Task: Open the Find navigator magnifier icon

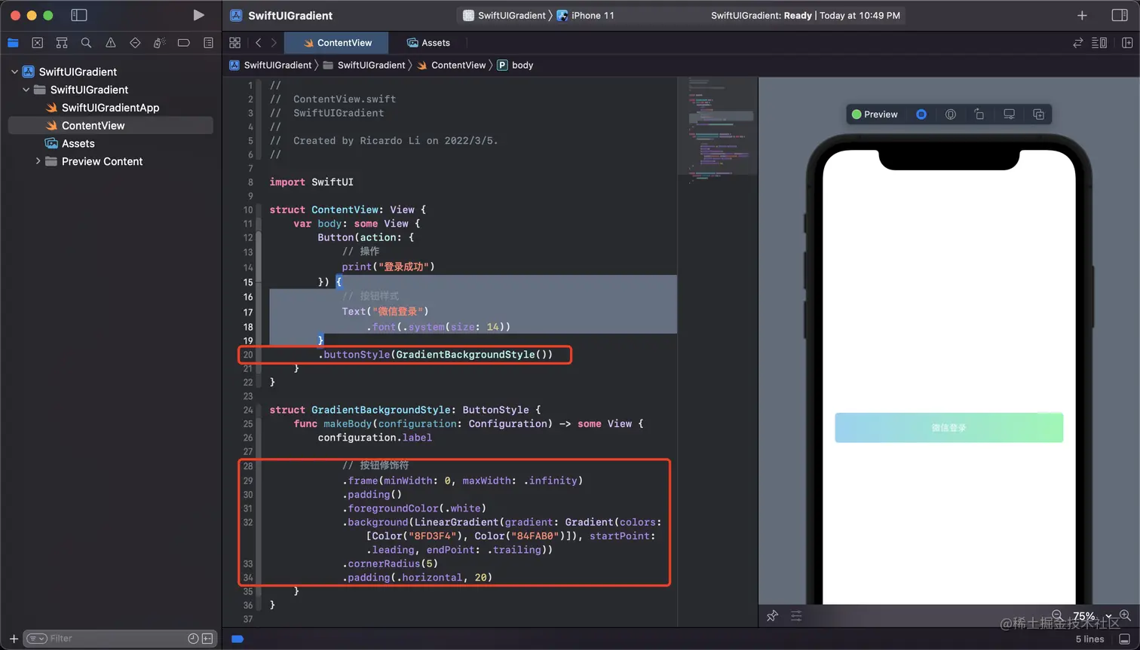Action: pyautogui.click(x=86, y=43)
